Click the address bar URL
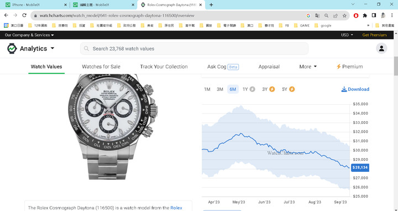Image resolution: width=398 pixels, height=211 pixels. 117,15
